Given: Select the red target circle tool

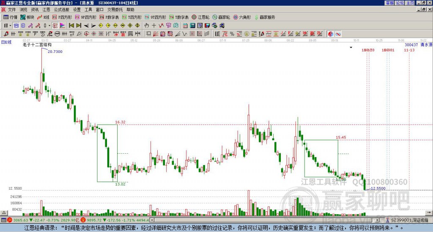Looking at the screenshot, I should [x=86, y=34].
